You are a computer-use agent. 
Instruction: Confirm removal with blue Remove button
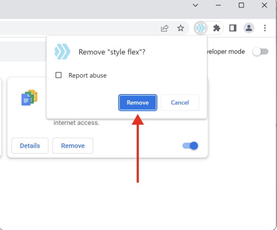[138, 103]
